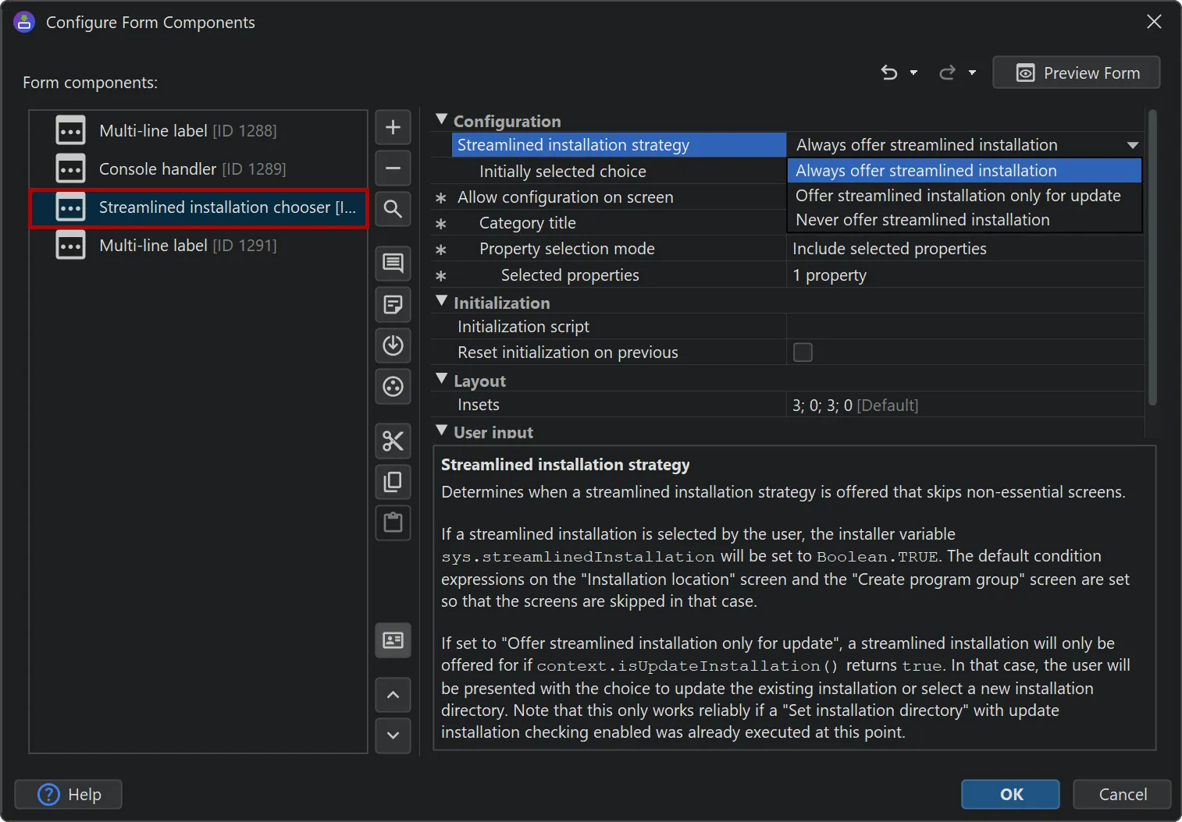Toggle the Reset initialization on previous checkbox
The image size is (1182, 822).
pyautogui.click(x=803, y=353)
